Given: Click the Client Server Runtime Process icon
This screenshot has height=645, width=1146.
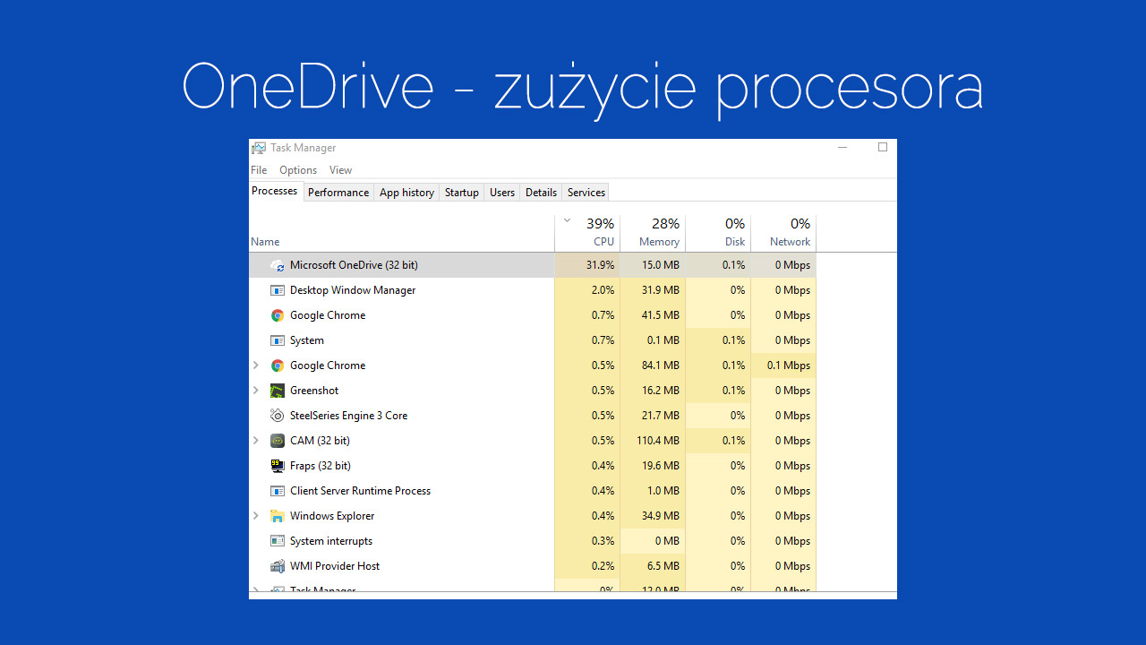Looking at the screenshot, I should pos(278,491).
